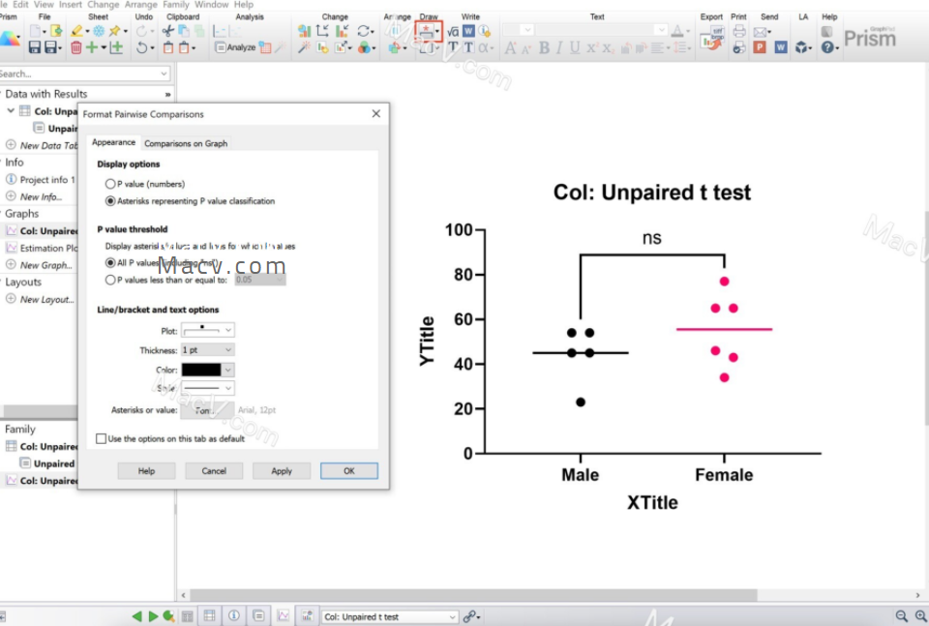The image size is (929, 626).
Task: Open the Col: Unpaired t test sheet selector
Action: (x=389, y=616)
